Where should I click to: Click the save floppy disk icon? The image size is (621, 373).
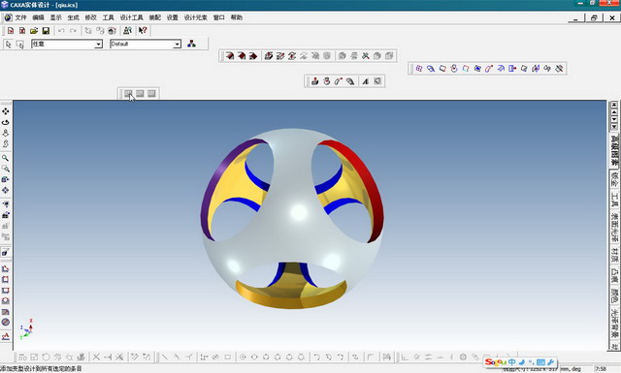[46, 30]
